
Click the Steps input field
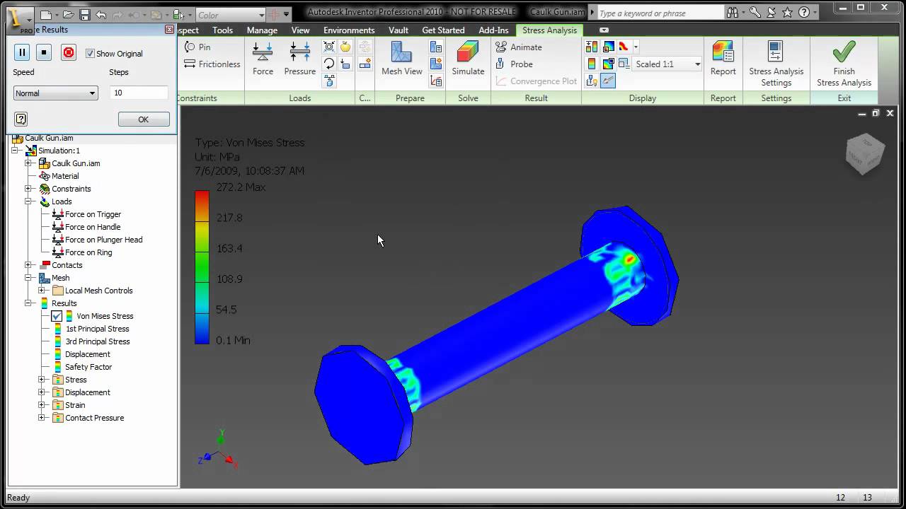[x=139, y=93]
